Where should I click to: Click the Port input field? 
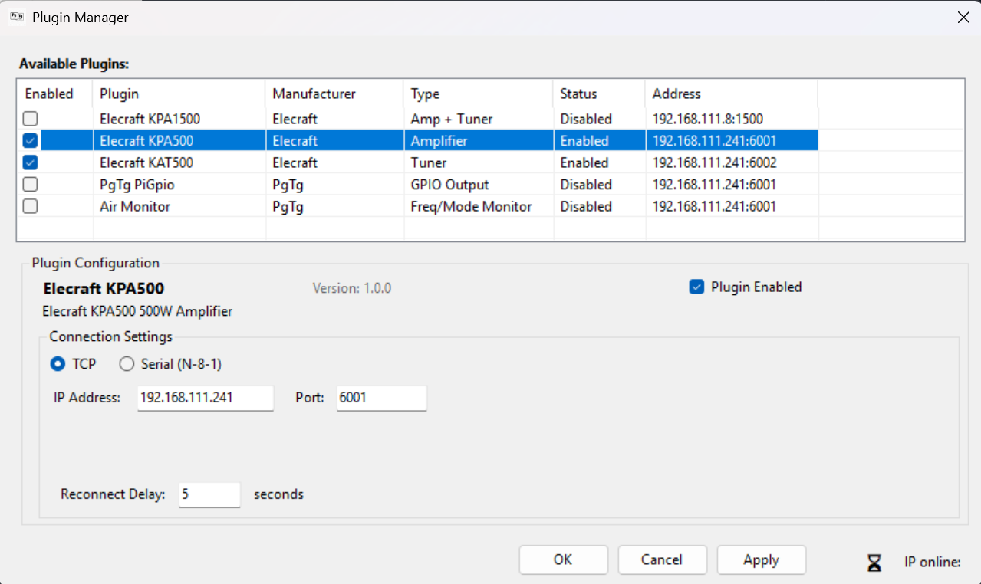tap(380, 398)
